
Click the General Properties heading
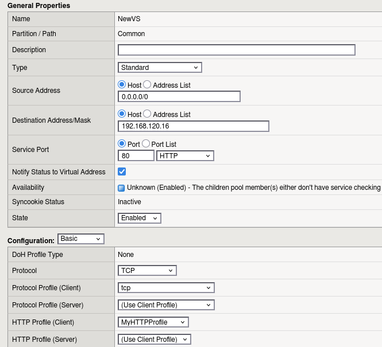click(x=38, y=6)
